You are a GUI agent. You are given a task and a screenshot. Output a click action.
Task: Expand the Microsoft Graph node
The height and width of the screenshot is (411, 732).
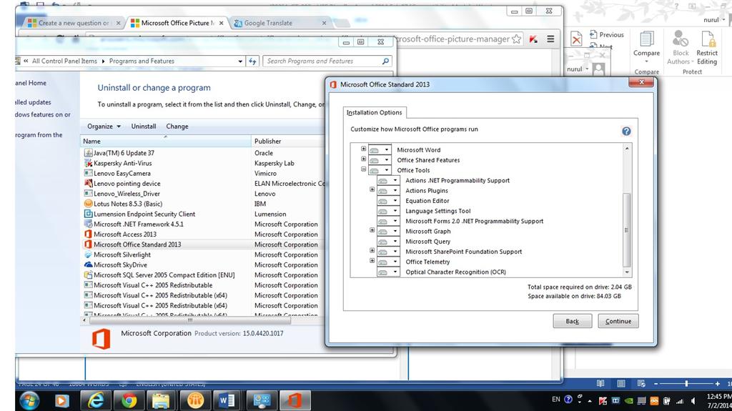tap(372, 230)
